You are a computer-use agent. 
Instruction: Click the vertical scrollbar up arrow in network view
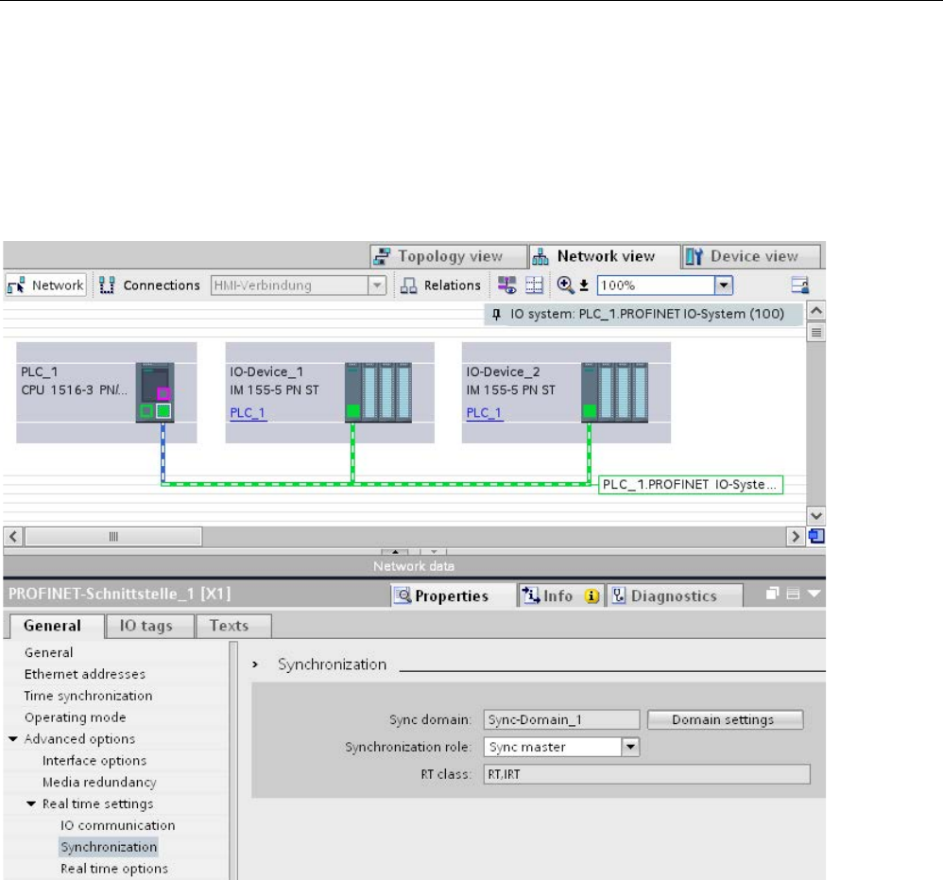pos(816,311)
